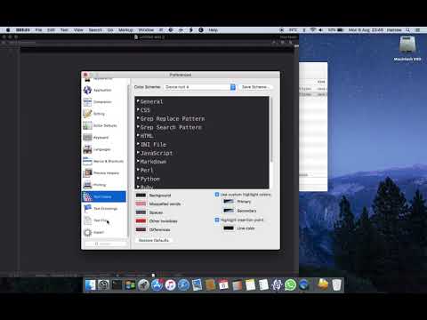The height and width of the screenshot is (320, 427).
Task: Open the Keyboard preferences pane icon
Action: tap(87, 137)
